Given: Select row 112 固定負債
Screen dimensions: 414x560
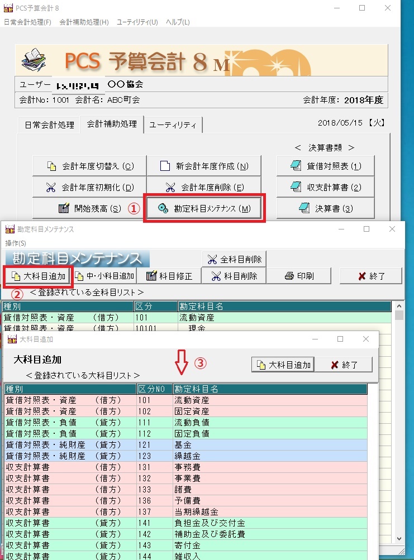Looking at the screenshot, I should [186, 434].
